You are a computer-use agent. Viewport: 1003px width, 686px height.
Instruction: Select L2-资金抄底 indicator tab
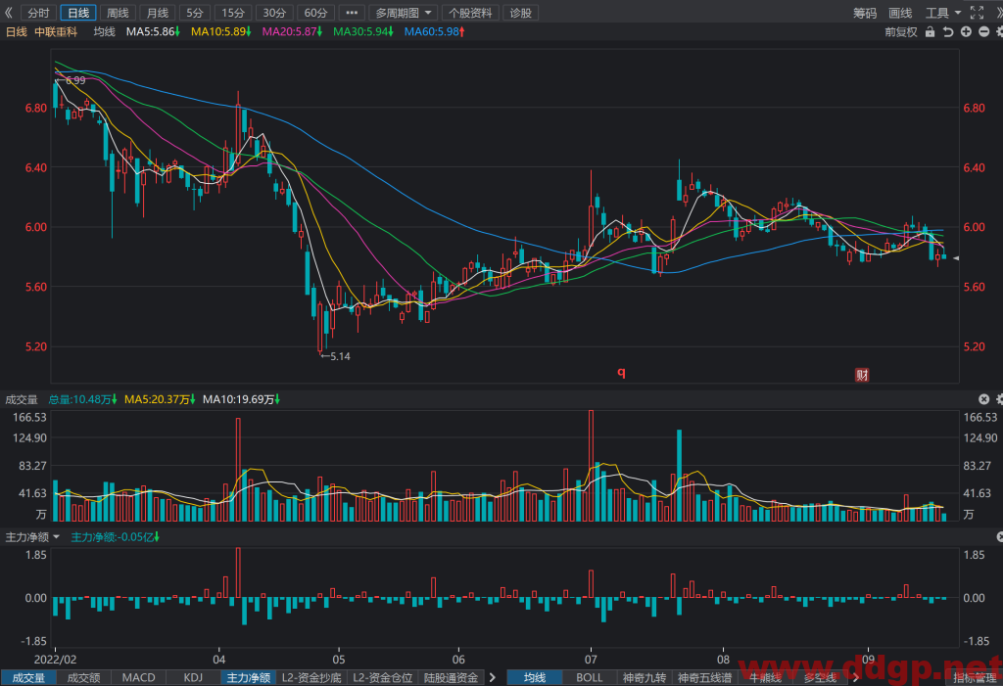click(x=311, y=678)
